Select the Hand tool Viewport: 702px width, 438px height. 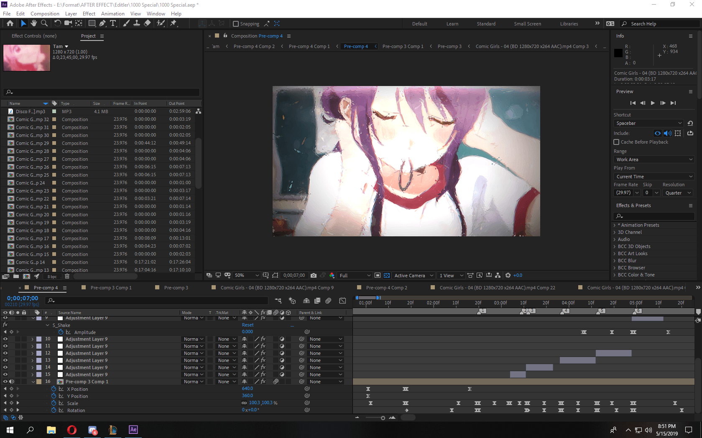point(33,23)
